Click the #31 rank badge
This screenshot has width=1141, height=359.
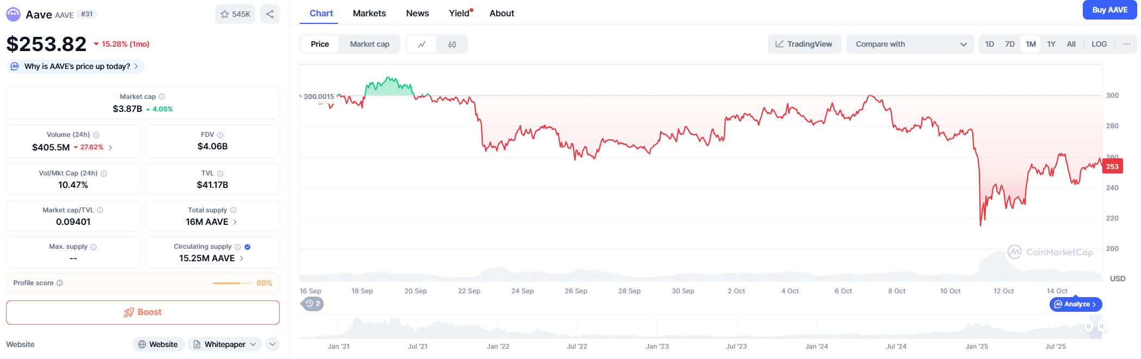(87, 14)
